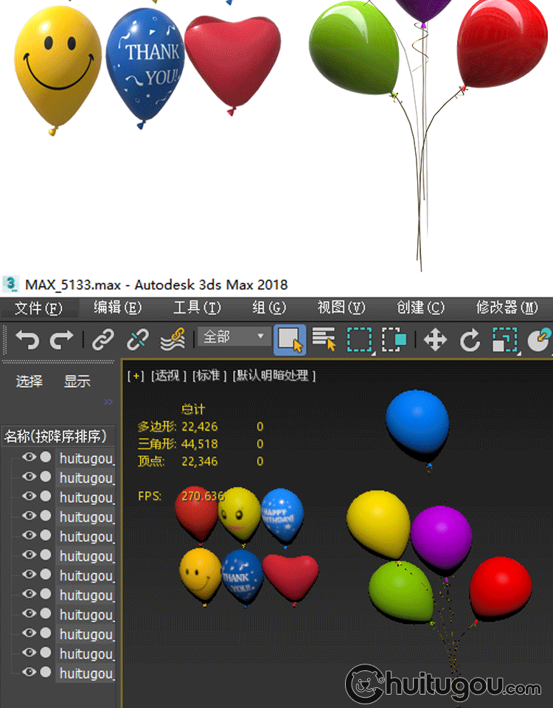Select the HAPPY BIRTHDAY balloon in viewport

coord(282,515)
